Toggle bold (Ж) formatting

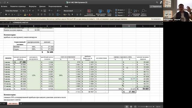coord(6,15)
